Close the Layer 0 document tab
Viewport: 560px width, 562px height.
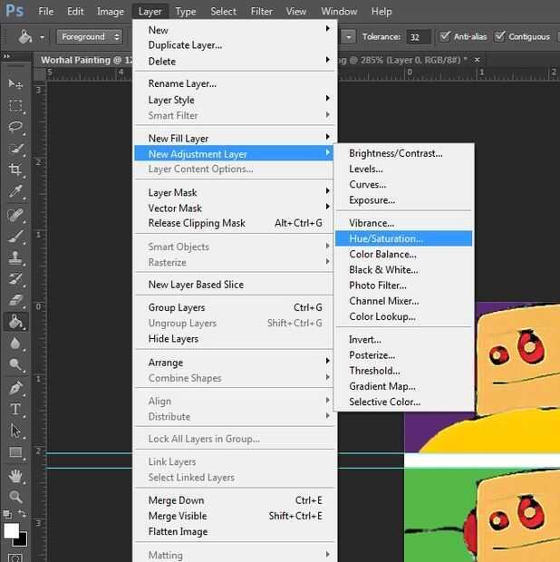(x=477, y=60)
